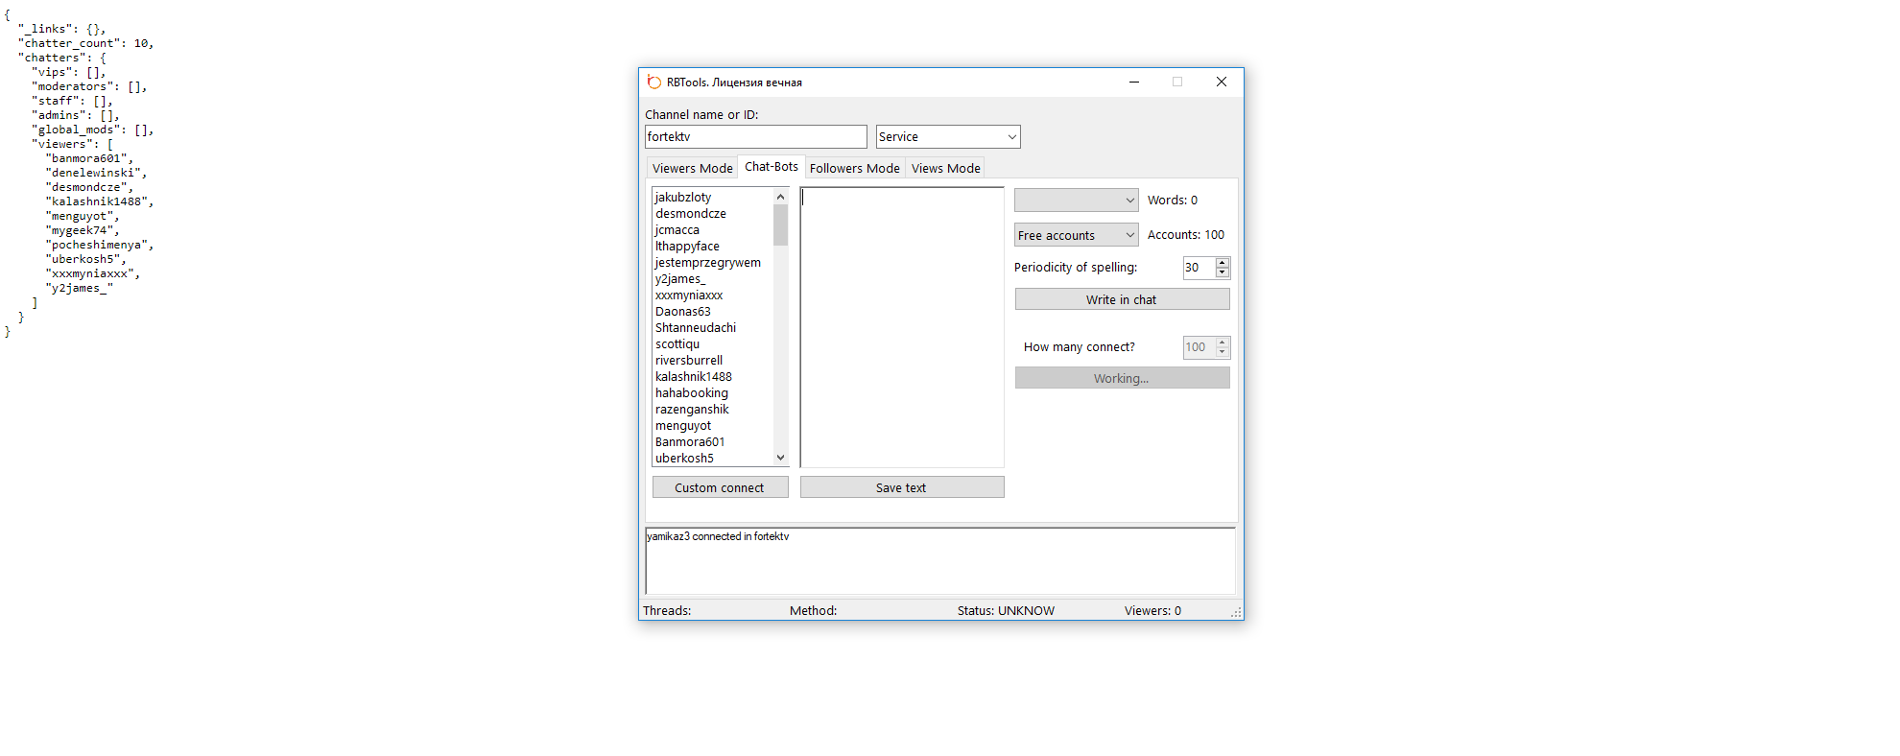The height and width of the screenshot is (756, 1900).
Task: Focus the Channel name or ID field
Action: 755,137
